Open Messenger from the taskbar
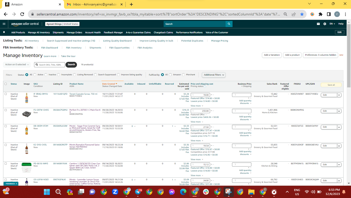351x198 pixels. pos(172,192)
